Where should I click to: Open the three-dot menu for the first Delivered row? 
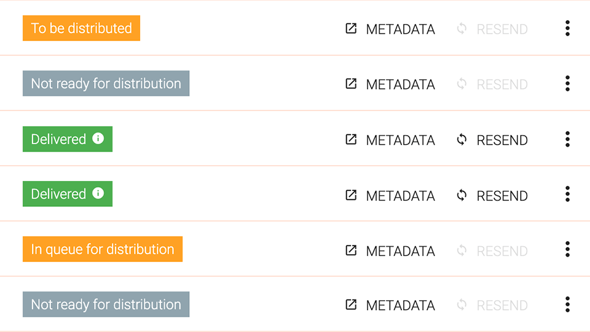click(567, 139)
